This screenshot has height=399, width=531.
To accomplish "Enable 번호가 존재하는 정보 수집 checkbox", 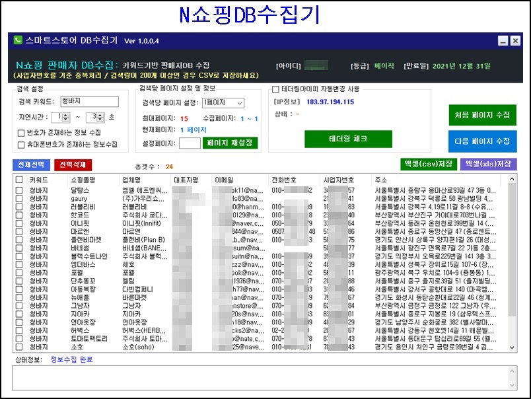I will pyautogui.click(x=22, y=132).
